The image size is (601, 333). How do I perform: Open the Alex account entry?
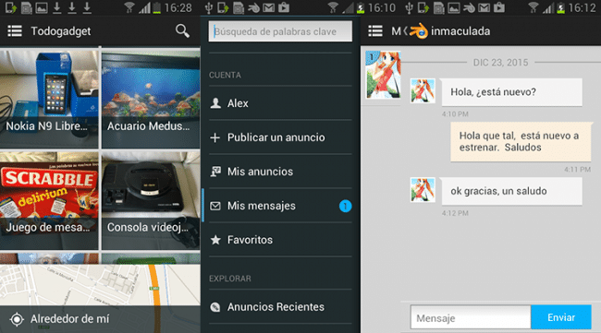coord(280,103)
